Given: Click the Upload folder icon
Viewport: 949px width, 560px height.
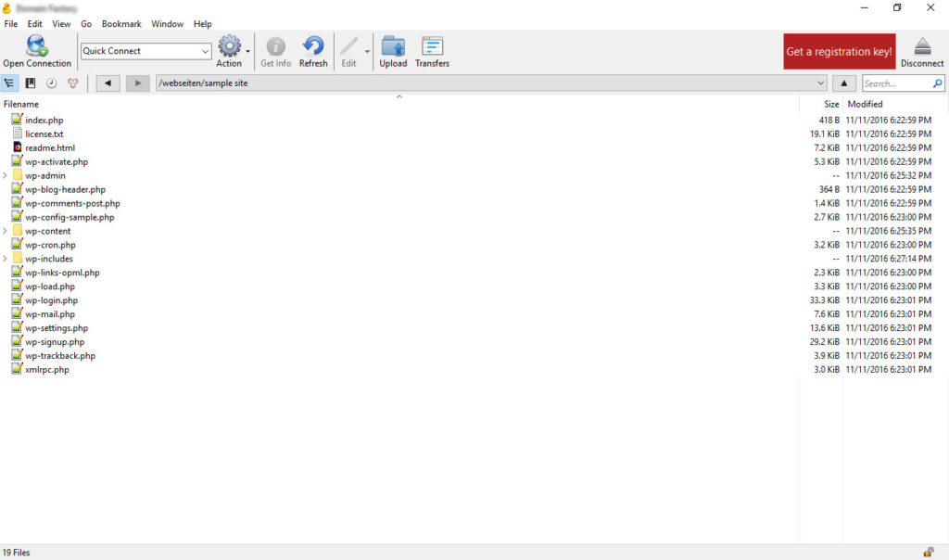Looking at the screenshot, I should click(x=393, y=46).
